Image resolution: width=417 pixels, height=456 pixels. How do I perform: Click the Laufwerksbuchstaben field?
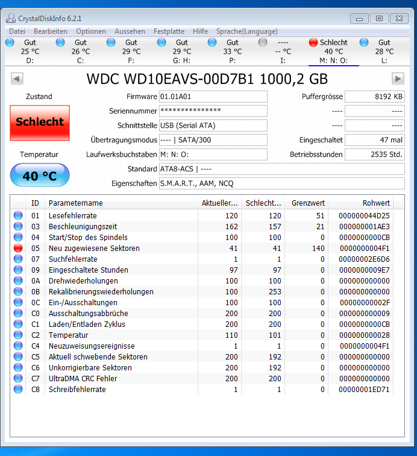213,154
